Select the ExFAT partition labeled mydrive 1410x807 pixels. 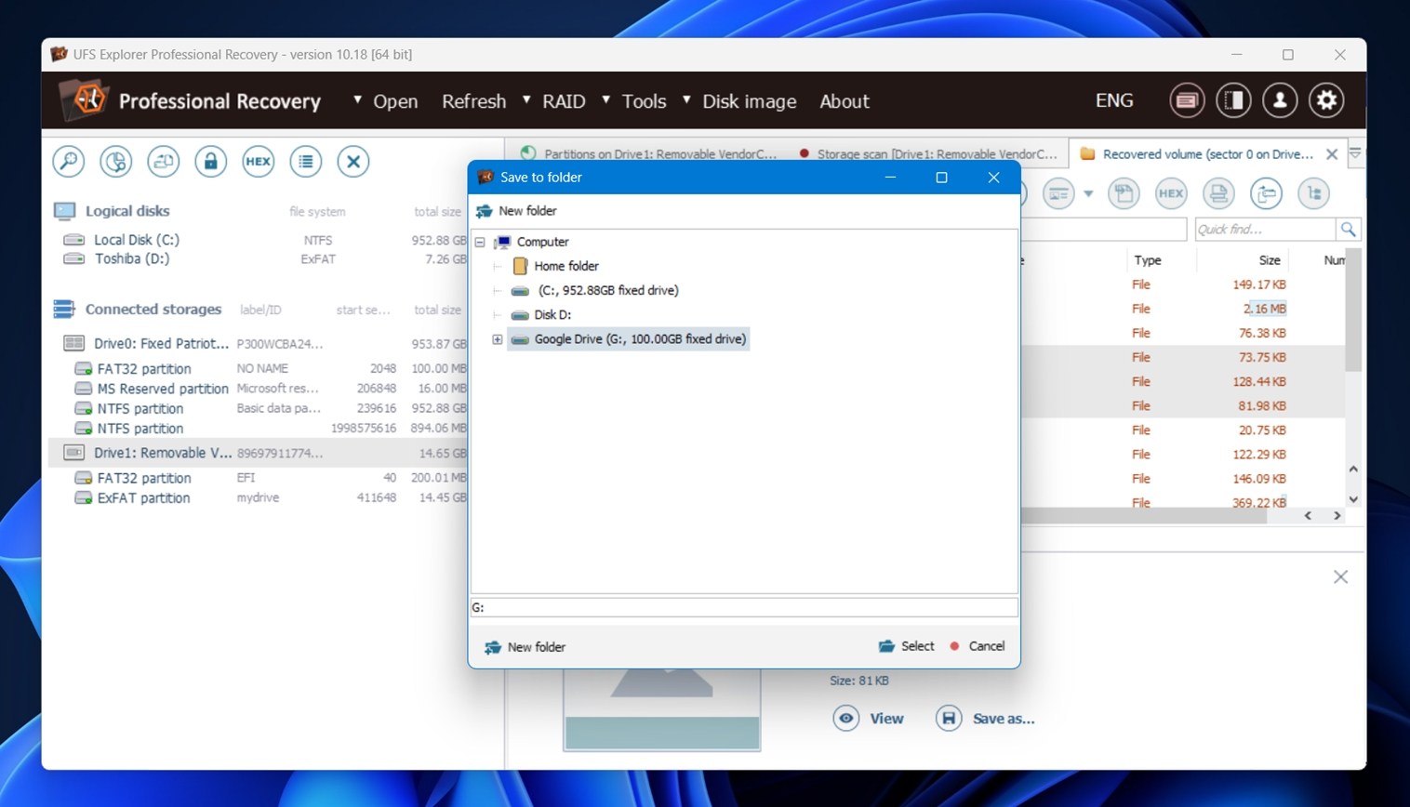coord(144,497)
